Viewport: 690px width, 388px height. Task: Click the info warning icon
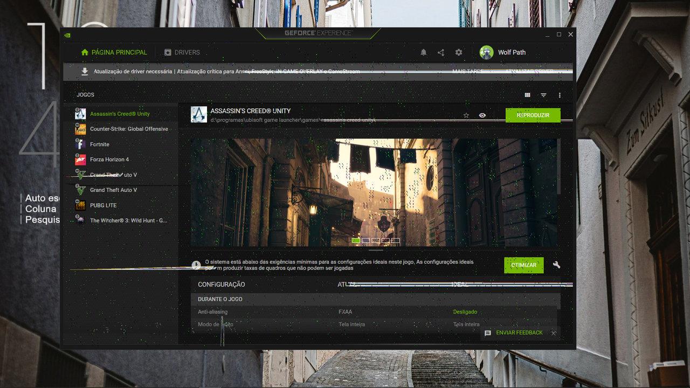196,265
